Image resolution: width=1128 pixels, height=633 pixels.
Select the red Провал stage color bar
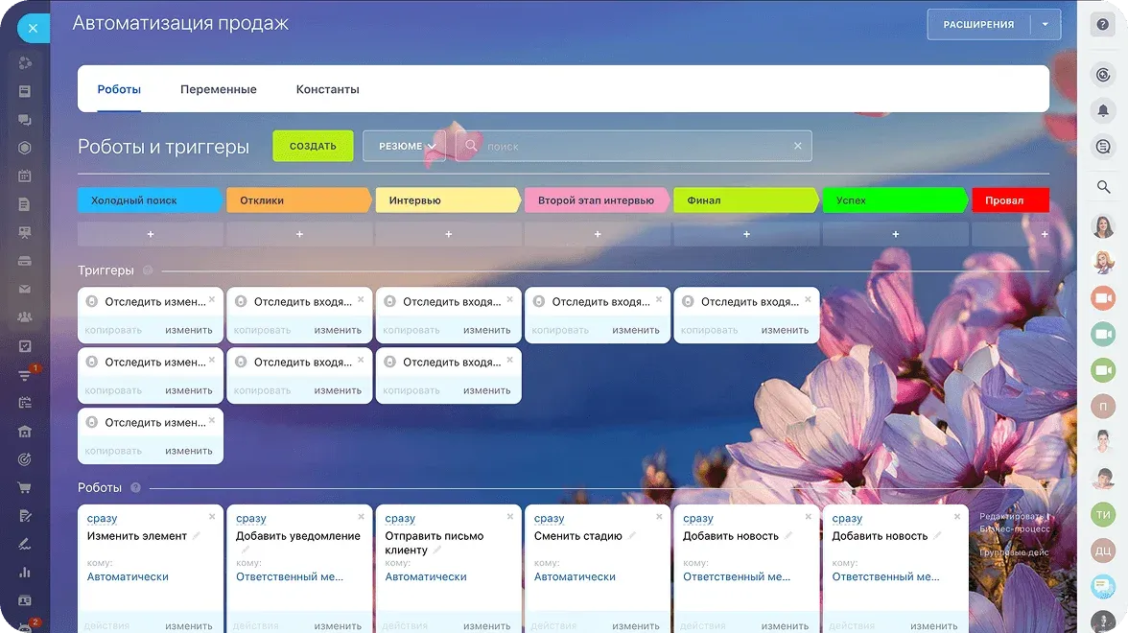tap(1010, 199)
